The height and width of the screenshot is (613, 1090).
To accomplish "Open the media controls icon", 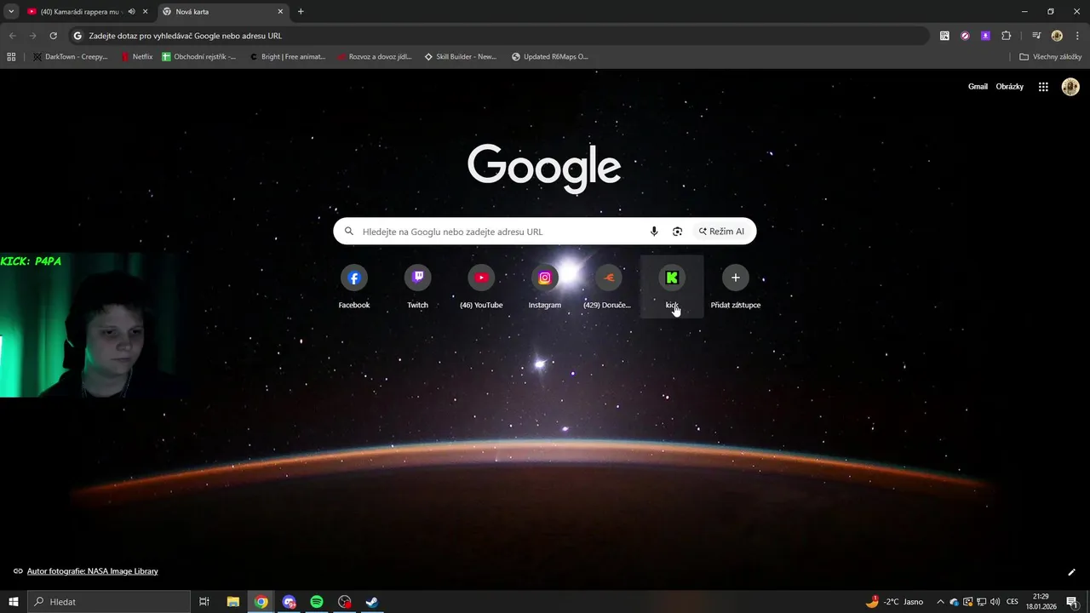I will tap(1036, 36).
